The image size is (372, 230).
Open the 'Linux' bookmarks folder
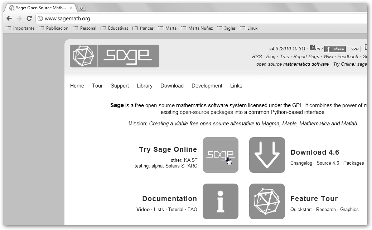tap(248, 28)
